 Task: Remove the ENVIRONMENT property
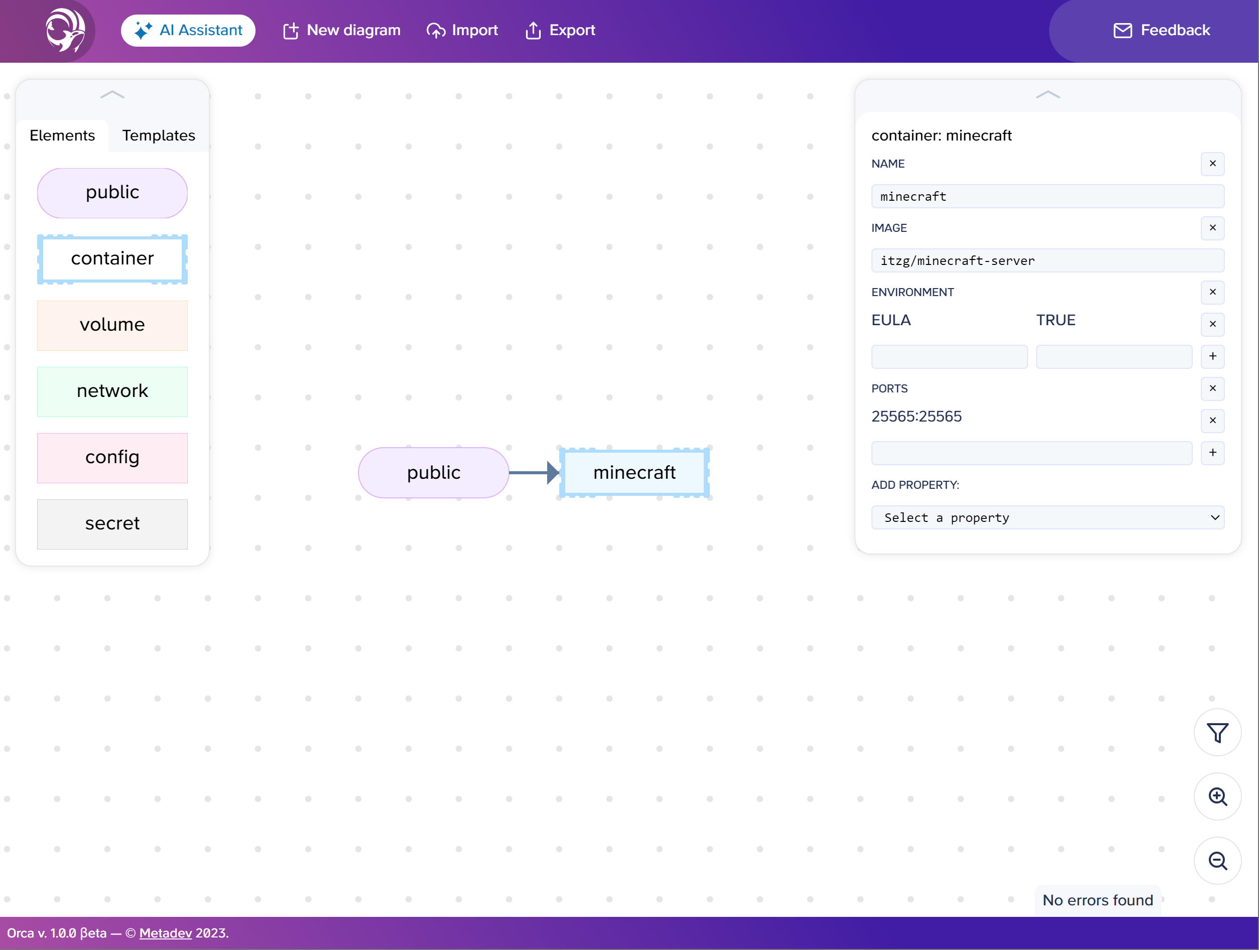[x=1213, y=293]
